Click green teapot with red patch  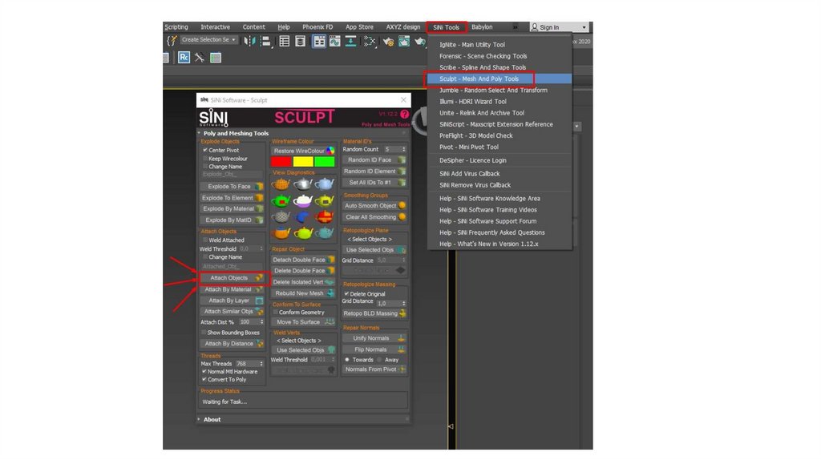pyautogui.click(x=281, y=200)
